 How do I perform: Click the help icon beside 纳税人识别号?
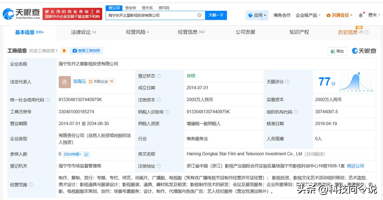pyautogui.click(x=167, y=112)
